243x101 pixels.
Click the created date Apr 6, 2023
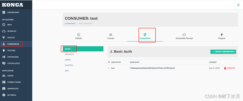click(x=214, y=68)
